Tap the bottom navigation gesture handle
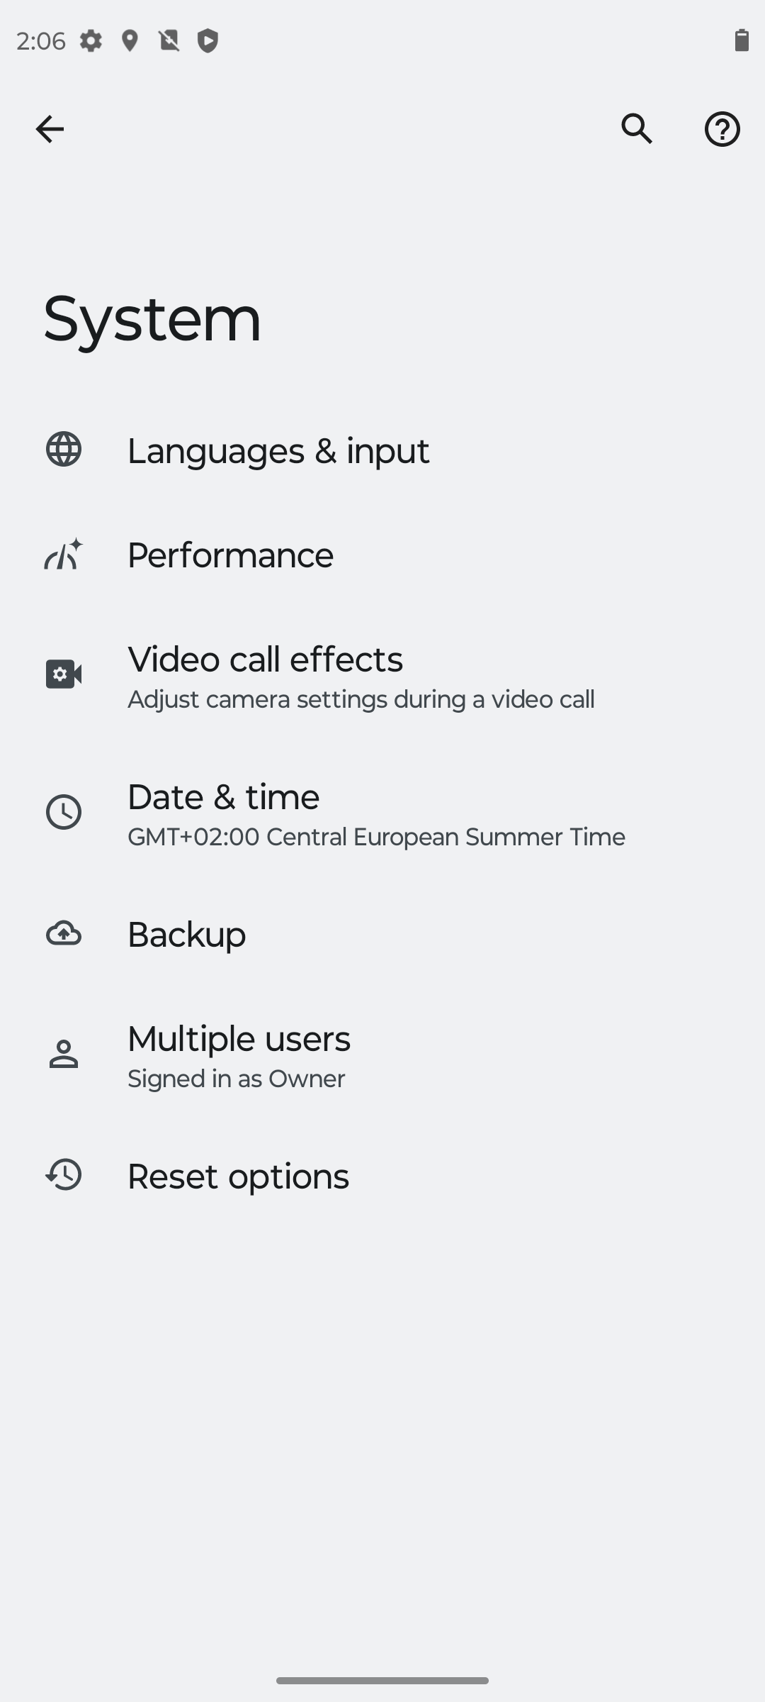Screen dimensions: 765x1702 click(382, 1680)
